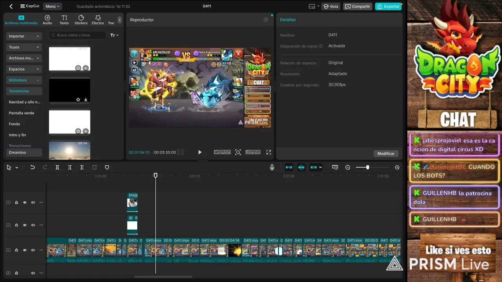Toggle main track magnet
This screenshot has width=502, height=282.
click(x=289, y=167)
